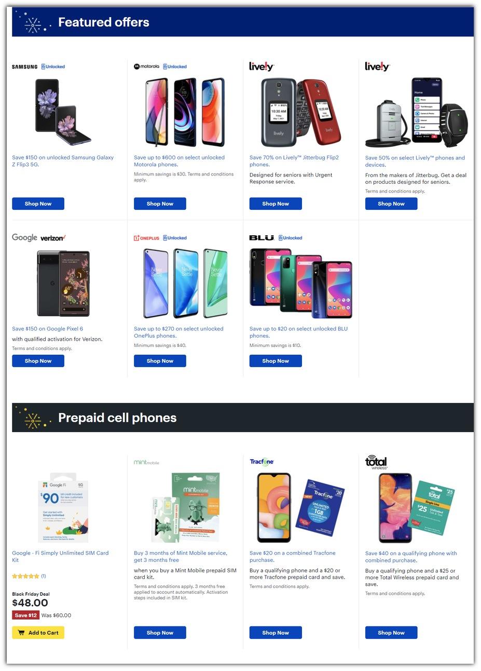
Task: Open Google Fi Simply Unlimited SIM link
Action: click(60, 556)
